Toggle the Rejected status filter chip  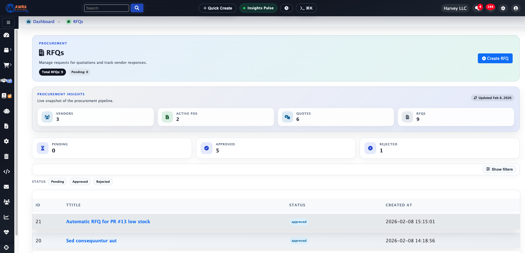coord(103,182)
